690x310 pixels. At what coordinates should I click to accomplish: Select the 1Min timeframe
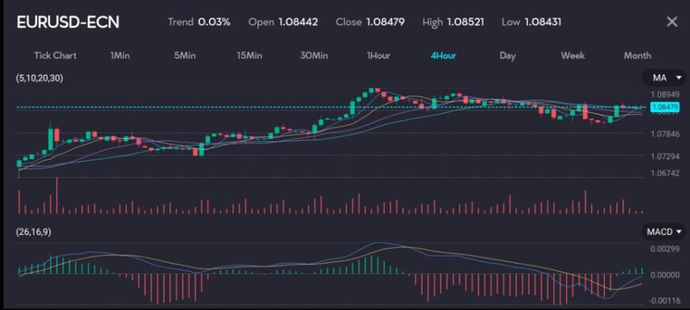120,55
